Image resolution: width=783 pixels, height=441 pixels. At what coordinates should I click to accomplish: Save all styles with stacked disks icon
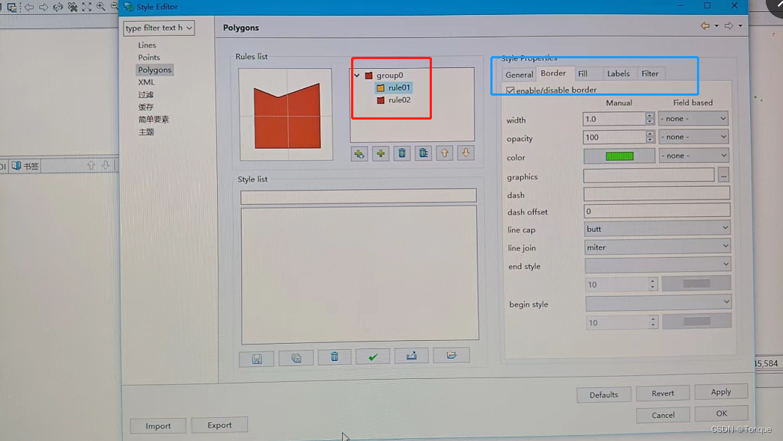(296, 358)
